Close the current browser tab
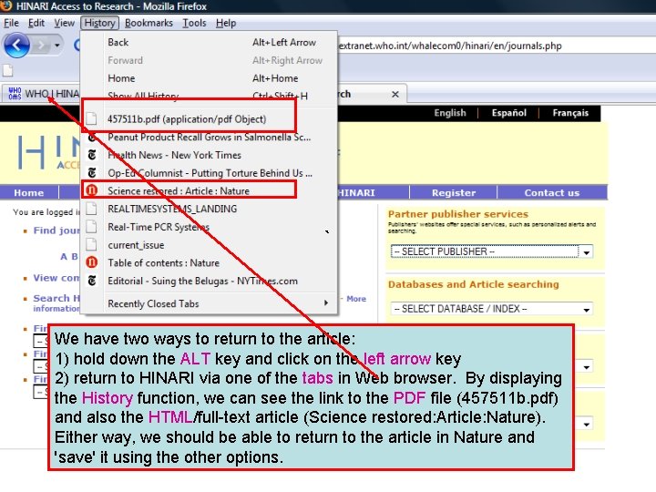 pos(395,94)
